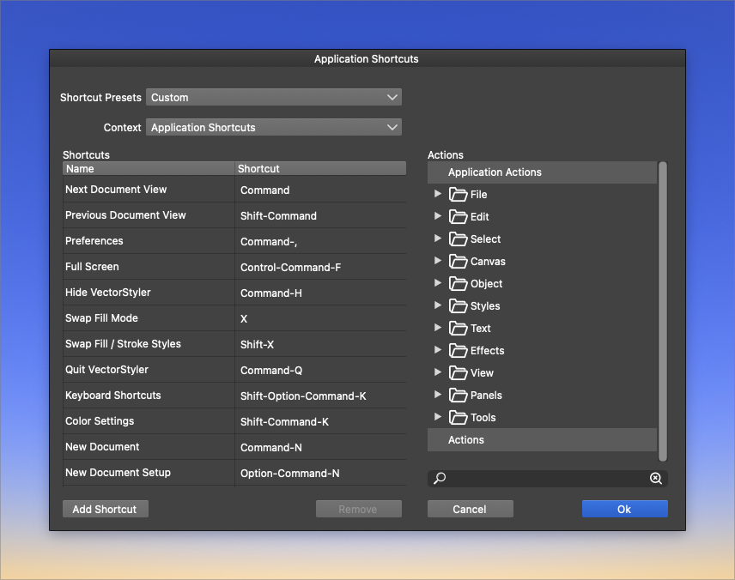Click the Effects folder icon
Image resolution: width=735 pixels, height=580 pixels.
pyautogui.click(x=458, y=351)
